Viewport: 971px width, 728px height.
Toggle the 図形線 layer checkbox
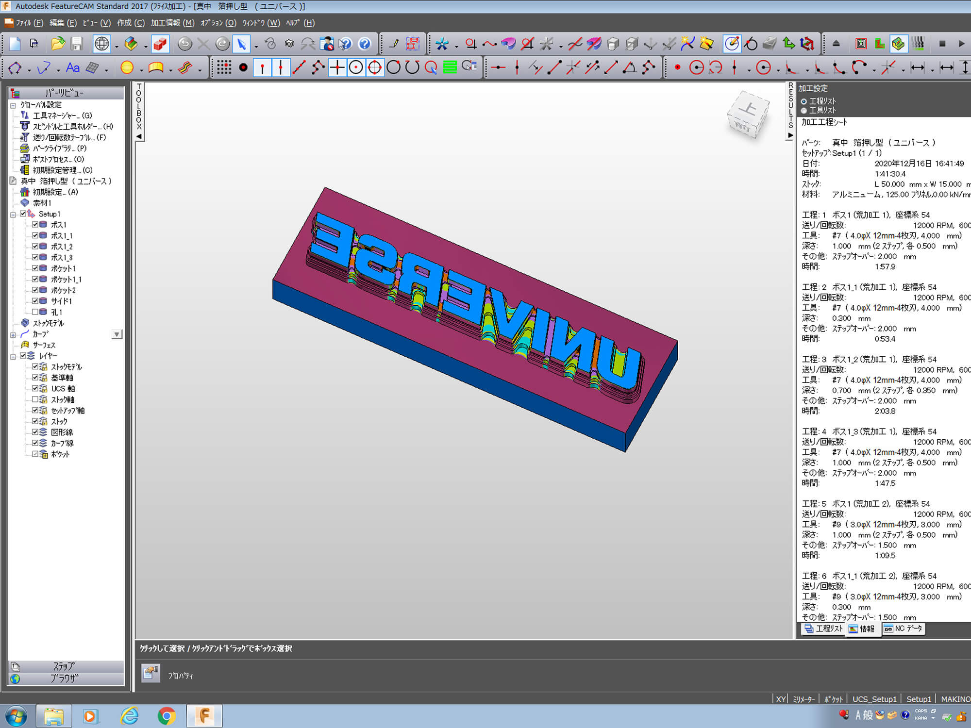tap(35, 432)
